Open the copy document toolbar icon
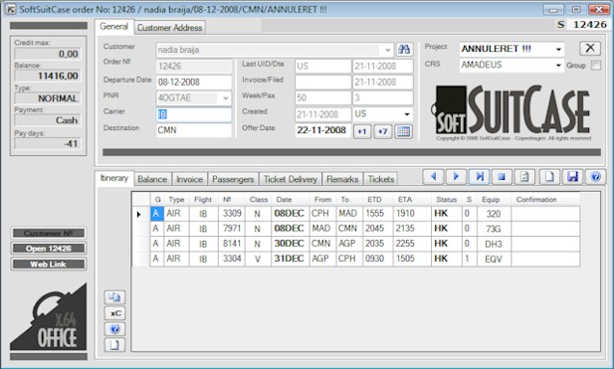The image size is (614, 369). click(524, 177)
